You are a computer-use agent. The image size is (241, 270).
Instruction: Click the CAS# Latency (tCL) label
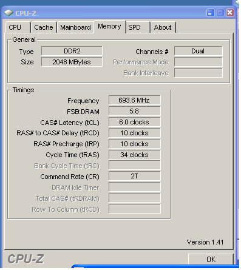70,123
